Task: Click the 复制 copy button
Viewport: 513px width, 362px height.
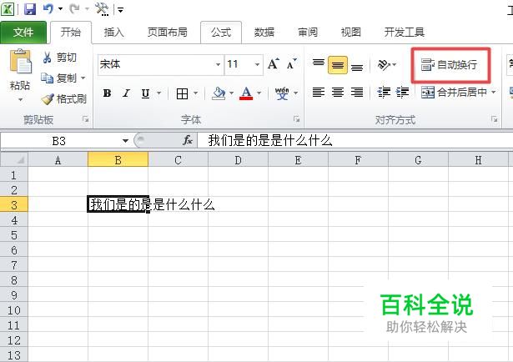Action: [x=59, y=78]
